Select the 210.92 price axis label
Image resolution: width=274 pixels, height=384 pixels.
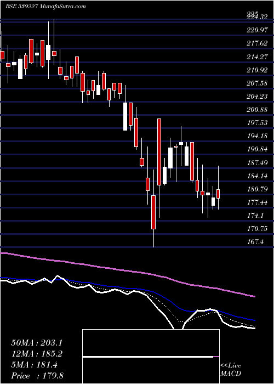(x=257, y=71)
